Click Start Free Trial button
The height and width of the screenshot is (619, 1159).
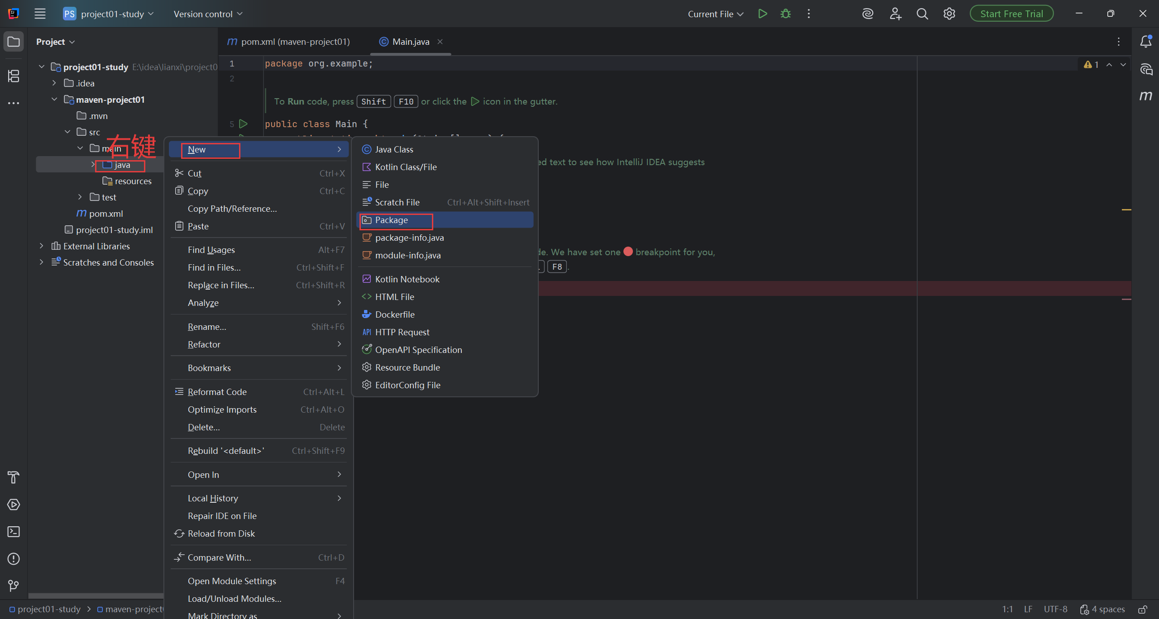point(1011,14)
